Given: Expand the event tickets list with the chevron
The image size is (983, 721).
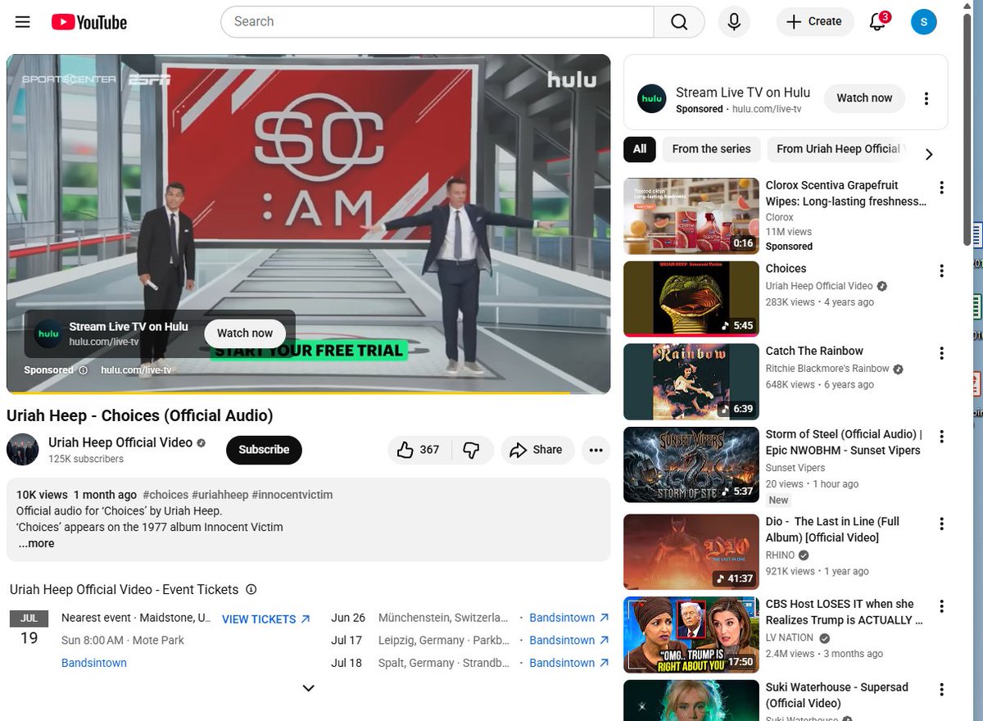Looking at the screenshot, I should 308,688.
